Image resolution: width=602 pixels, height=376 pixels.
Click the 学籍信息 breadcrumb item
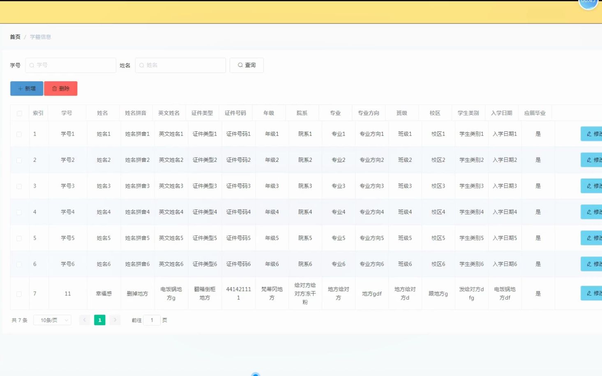click(x=40, y=37)
